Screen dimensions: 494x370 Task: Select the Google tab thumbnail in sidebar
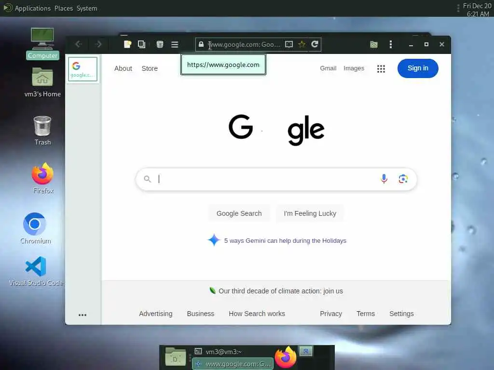point(82,69)
